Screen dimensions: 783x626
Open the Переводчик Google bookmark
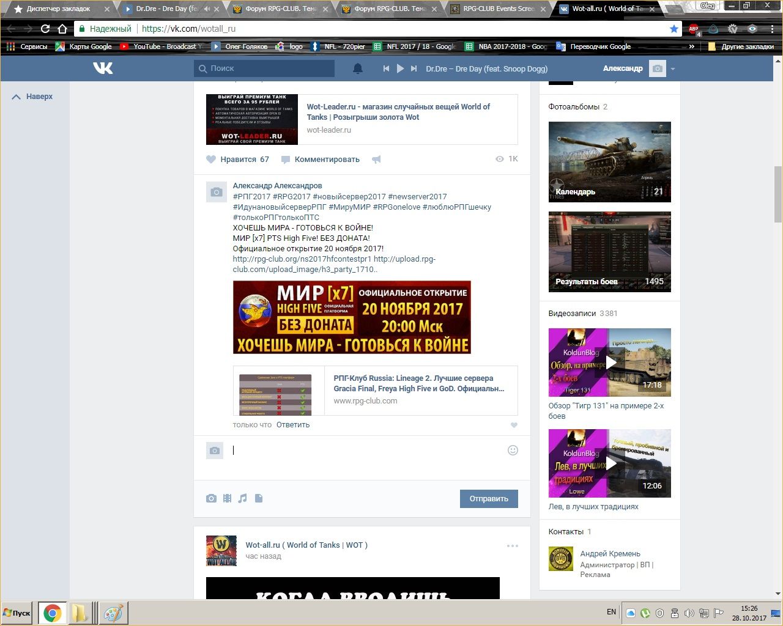coord(593,46)
